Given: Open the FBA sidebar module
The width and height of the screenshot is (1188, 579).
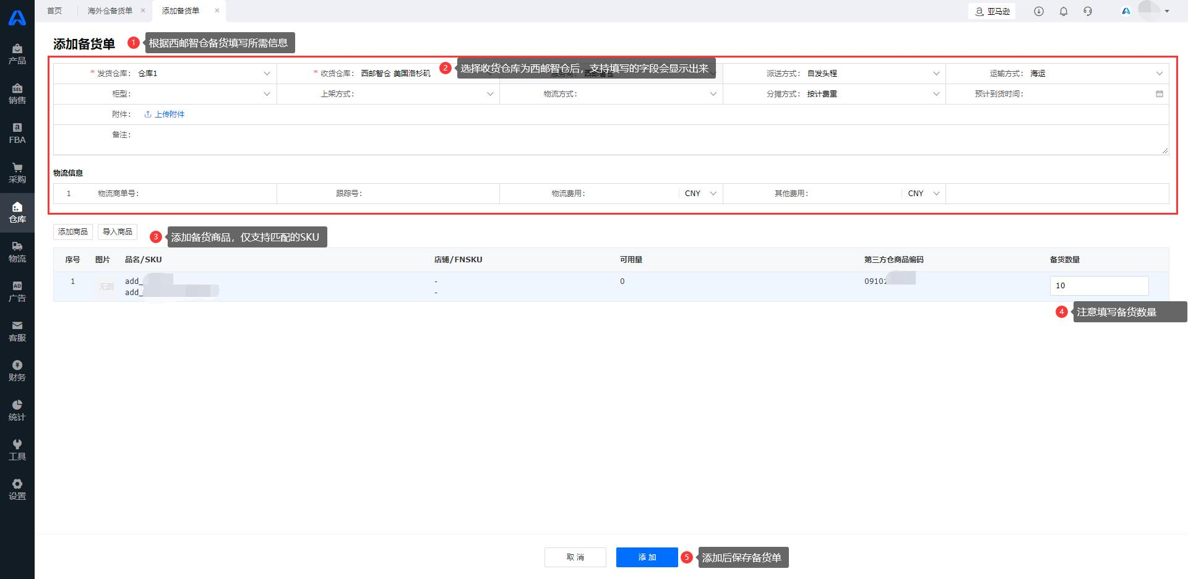Looking at the screenshot, I should (x=17, y=133).
